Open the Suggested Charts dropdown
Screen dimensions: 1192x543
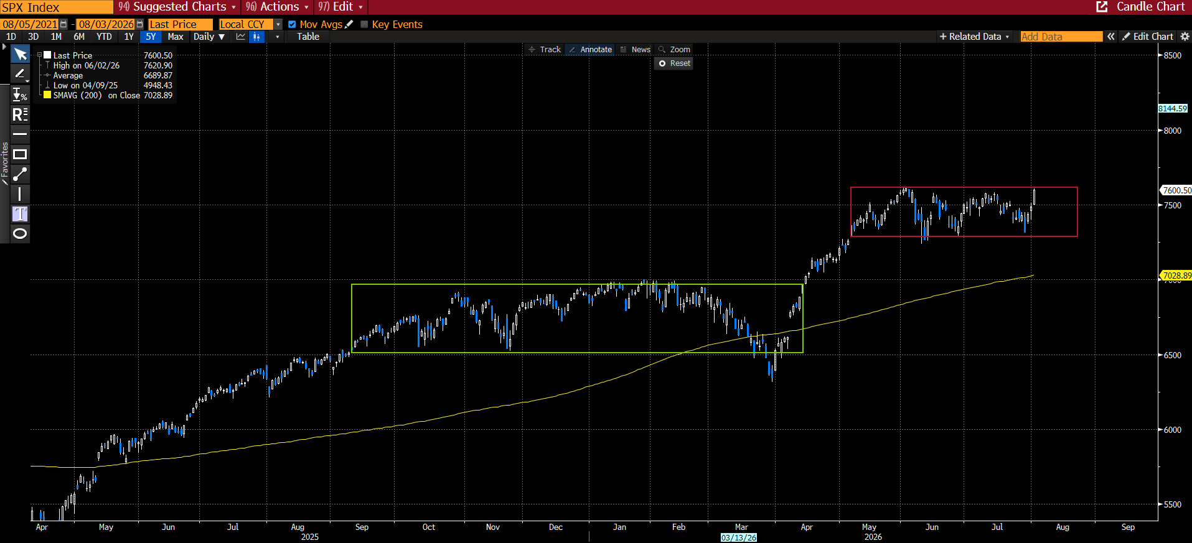(x=177, y=7)
